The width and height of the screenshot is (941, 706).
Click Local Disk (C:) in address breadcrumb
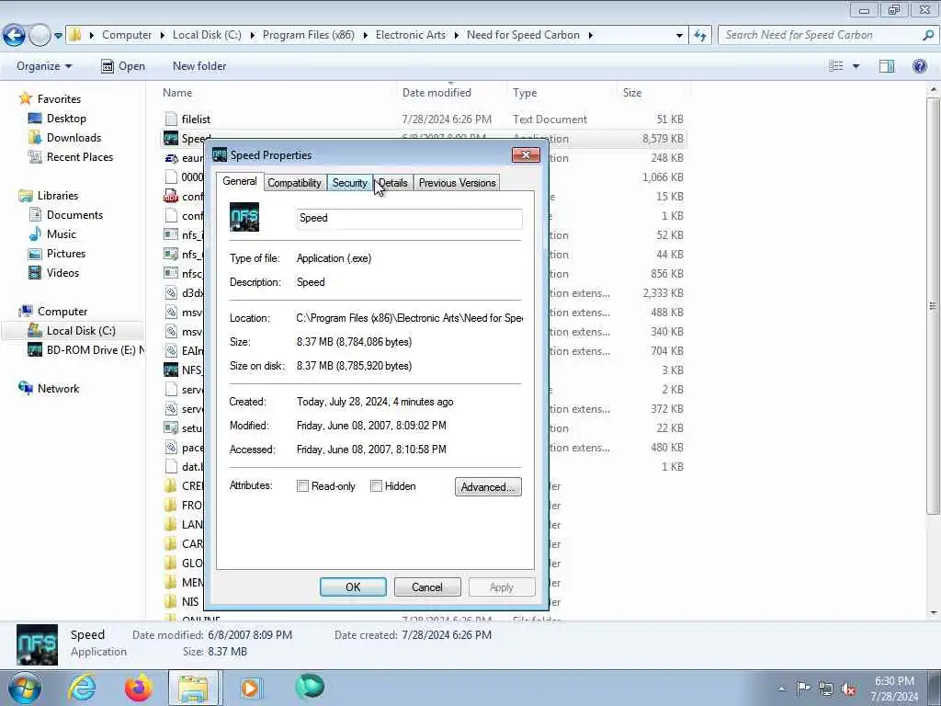point(207,35)
